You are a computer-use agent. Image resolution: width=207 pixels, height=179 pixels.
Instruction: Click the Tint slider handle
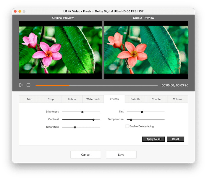click(142, 112)
